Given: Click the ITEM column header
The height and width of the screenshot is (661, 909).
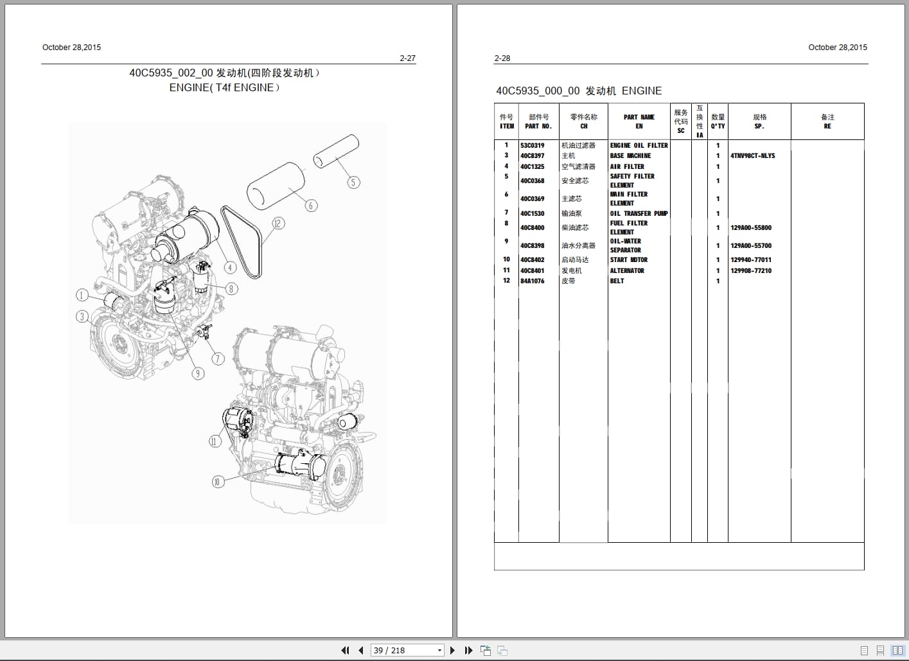Looking at the screenshot, I should [507, 122].
